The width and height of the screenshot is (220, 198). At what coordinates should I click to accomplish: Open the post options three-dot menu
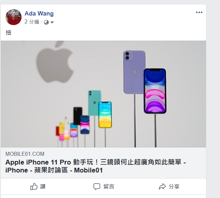pyautogui.click(x=199, y=12)
